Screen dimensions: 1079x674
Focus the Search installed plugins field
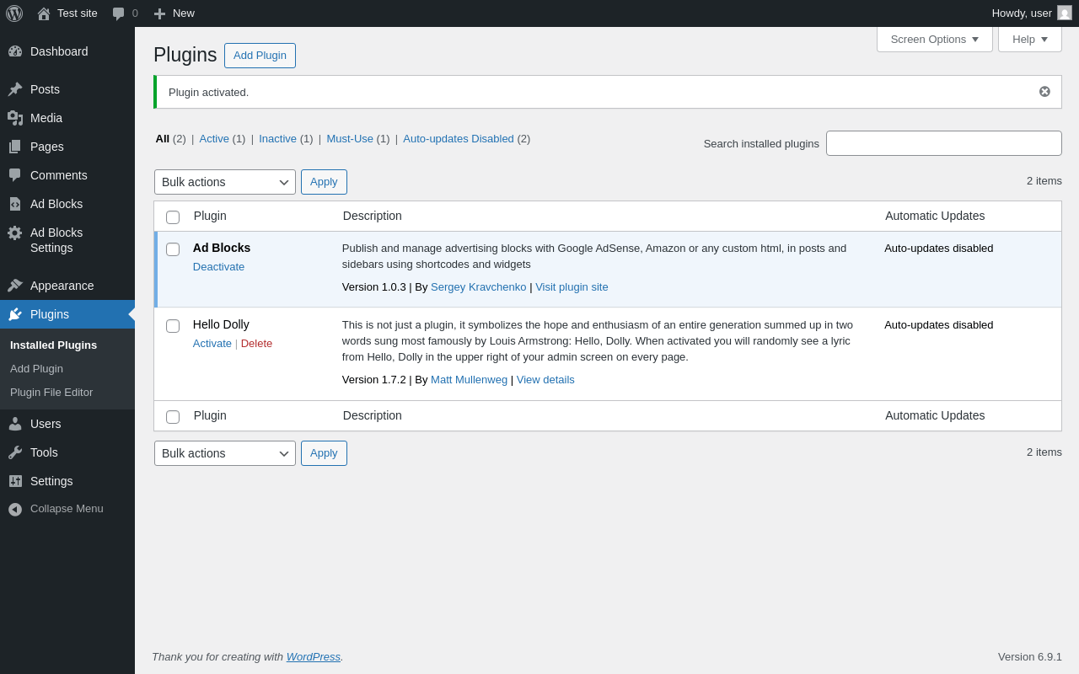[943, 143]
